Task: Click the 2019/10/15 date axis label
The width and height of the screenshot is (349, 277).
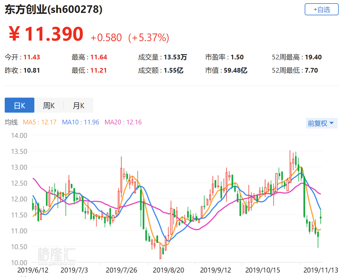Action: click(263, 270)
